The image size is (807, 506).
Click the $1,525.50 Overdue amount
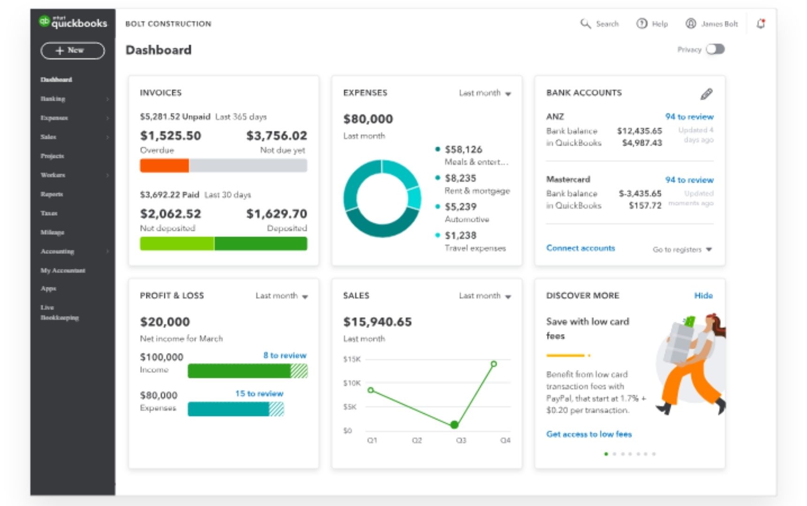click(170, 136)
